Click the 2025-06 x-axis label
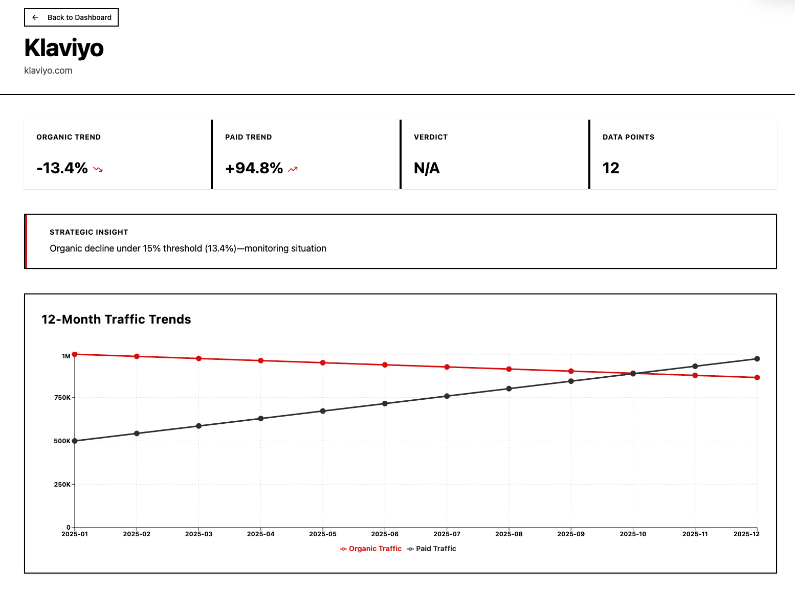The height and width of the screenshot is (593, 795). coord(385,534)
